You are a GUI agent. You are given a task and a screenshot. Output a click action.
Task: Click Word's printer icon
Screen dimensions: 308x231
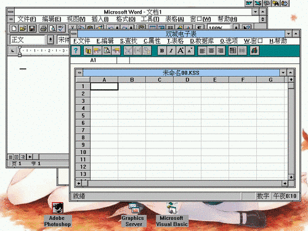(43, 28)
